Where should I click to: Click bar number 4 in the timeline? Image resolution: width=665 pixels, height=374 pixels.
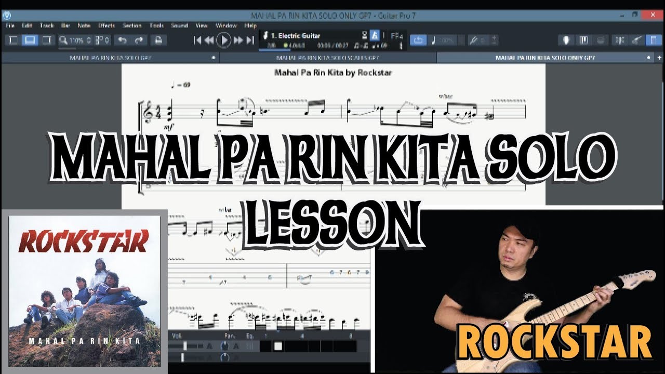pos(303,336)
